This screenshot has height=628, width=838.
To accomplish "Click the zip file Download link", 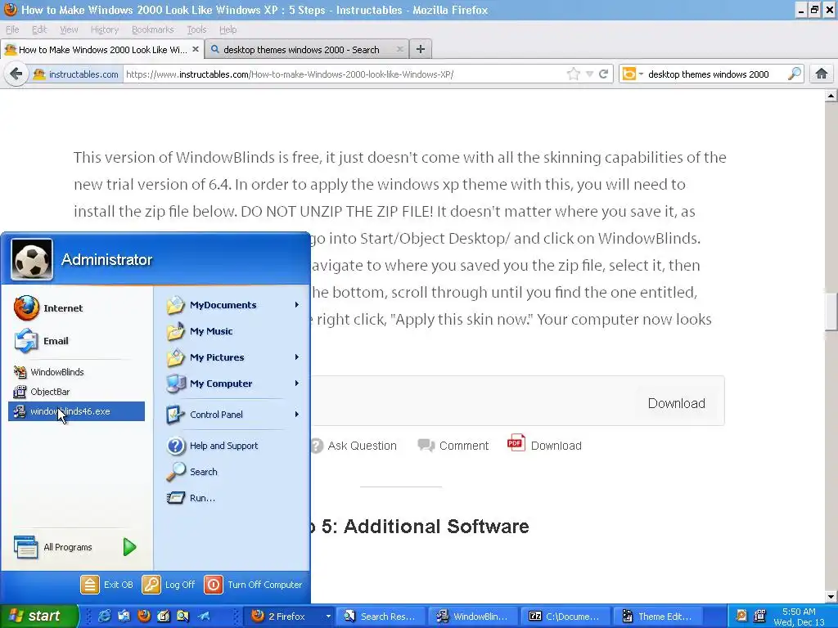I will [x=677, y=403].
